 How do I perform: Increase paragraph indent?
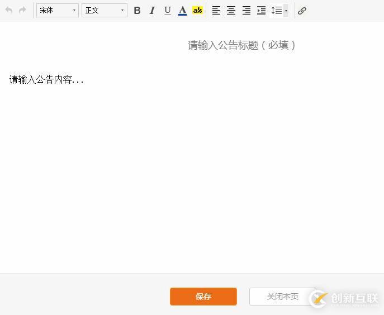(261, 11)
